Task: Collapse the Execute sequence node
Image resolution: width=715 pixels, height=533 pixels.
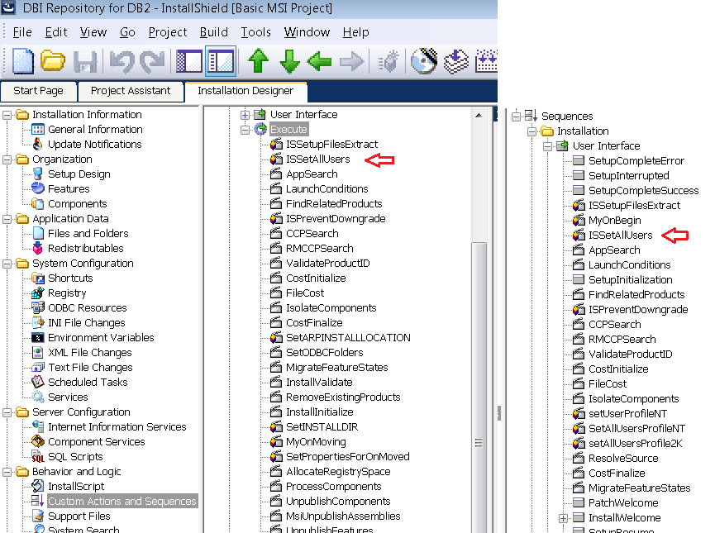Action: point(245,130)
